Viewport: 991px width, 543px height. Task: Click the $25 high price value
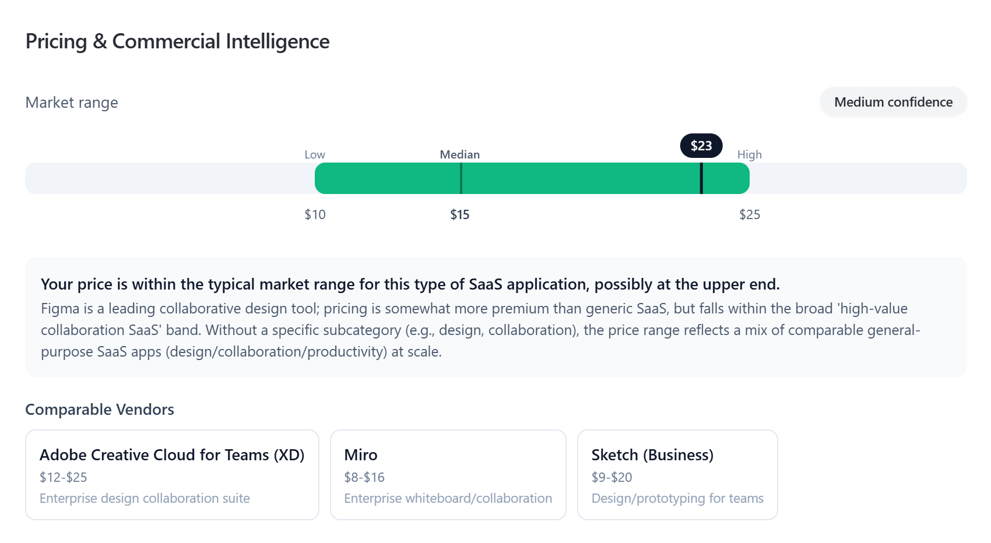click(750, 214)
